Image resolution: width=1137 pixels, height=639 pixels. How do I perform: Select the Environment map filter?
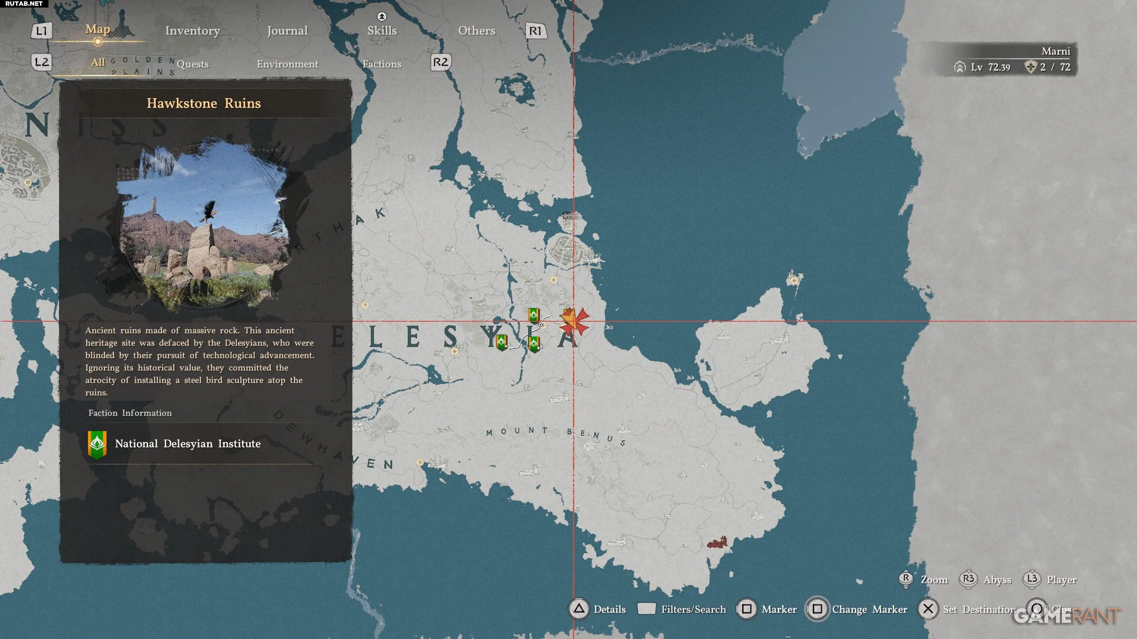[287, 64]
